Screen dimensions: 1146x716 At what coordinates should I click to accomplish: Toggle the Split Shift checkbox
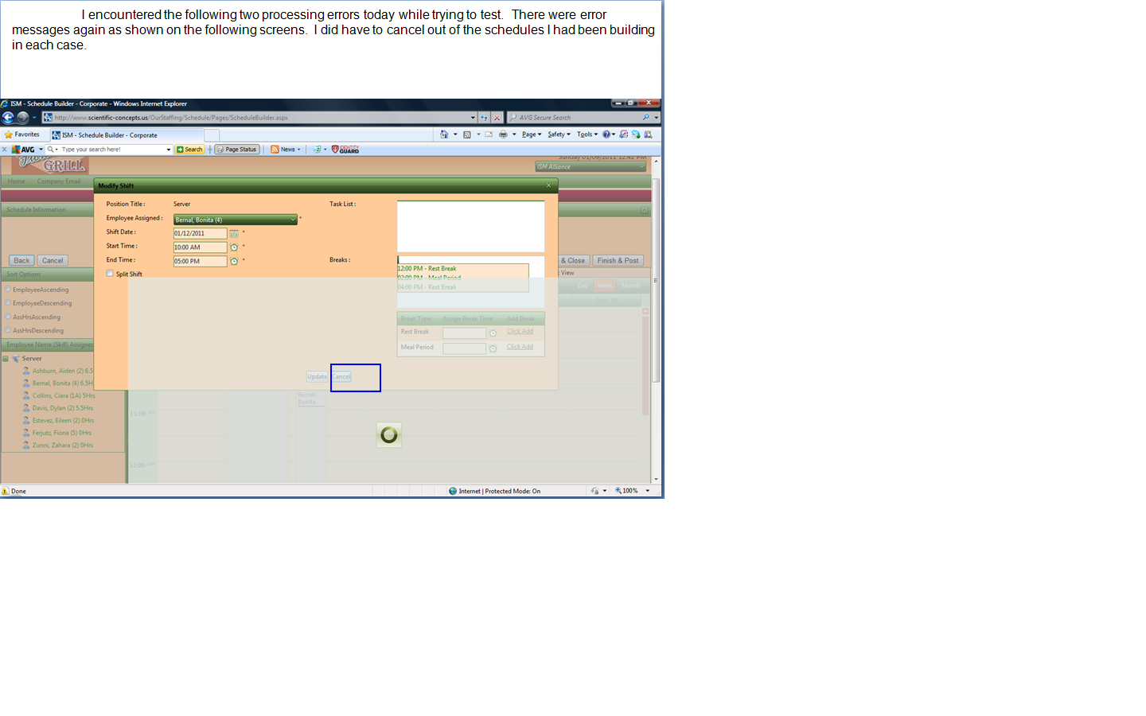110,274
